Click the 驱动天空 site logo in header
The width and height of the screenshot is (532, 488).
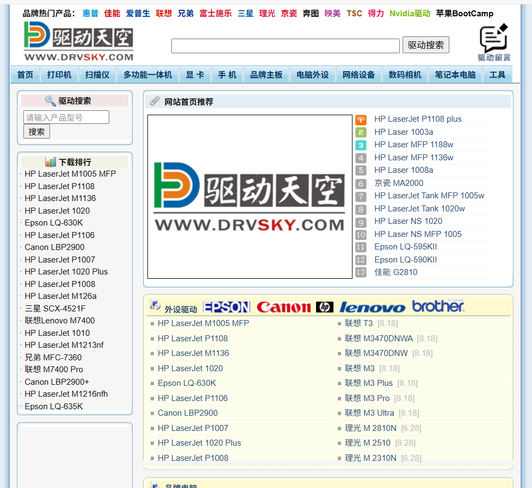(x=79, y=41)
